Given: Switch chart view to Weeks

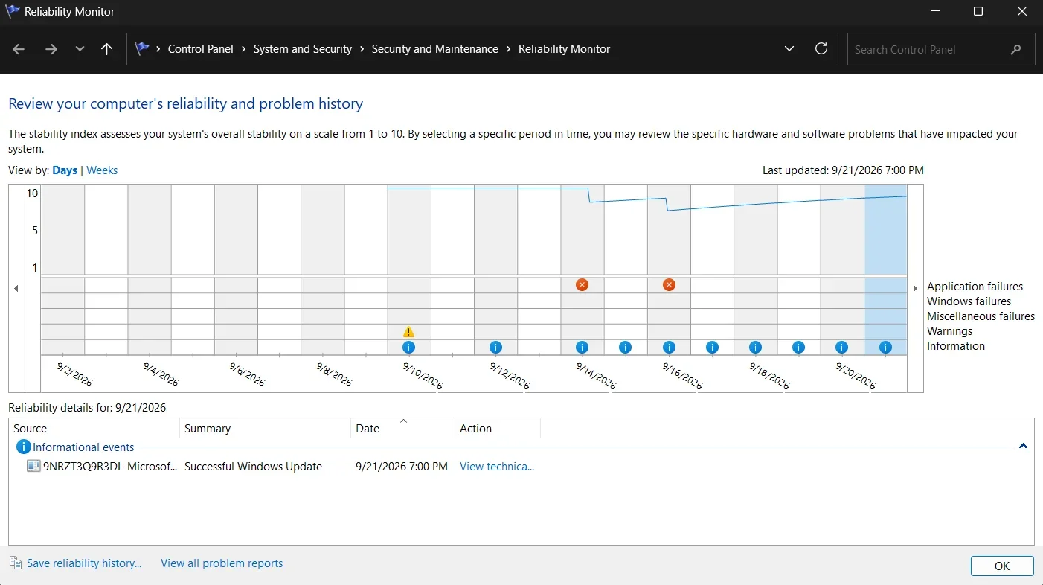Looking at the screenshot, I should click(x=102, y=170).
